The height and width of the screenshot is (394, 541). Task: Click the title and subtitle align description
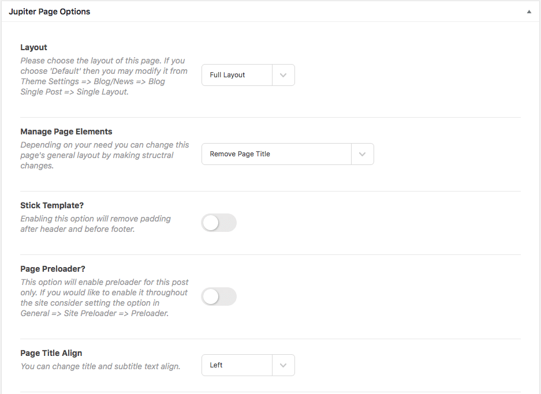(100, 366)
